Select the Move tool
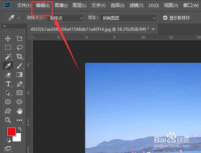201x153 pixels. pyautogui.click(x=8, y=38)
